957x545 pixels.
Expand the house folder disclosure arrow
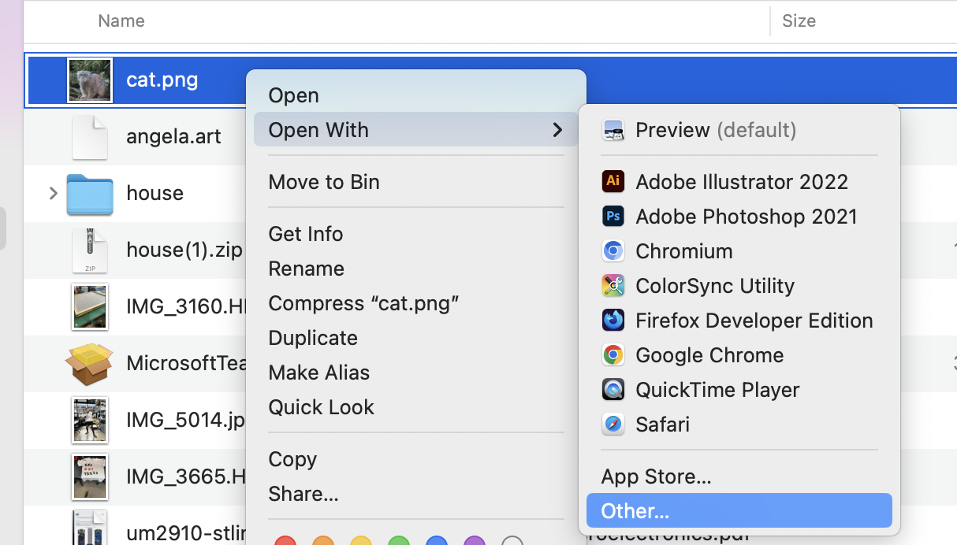[53, 193]
